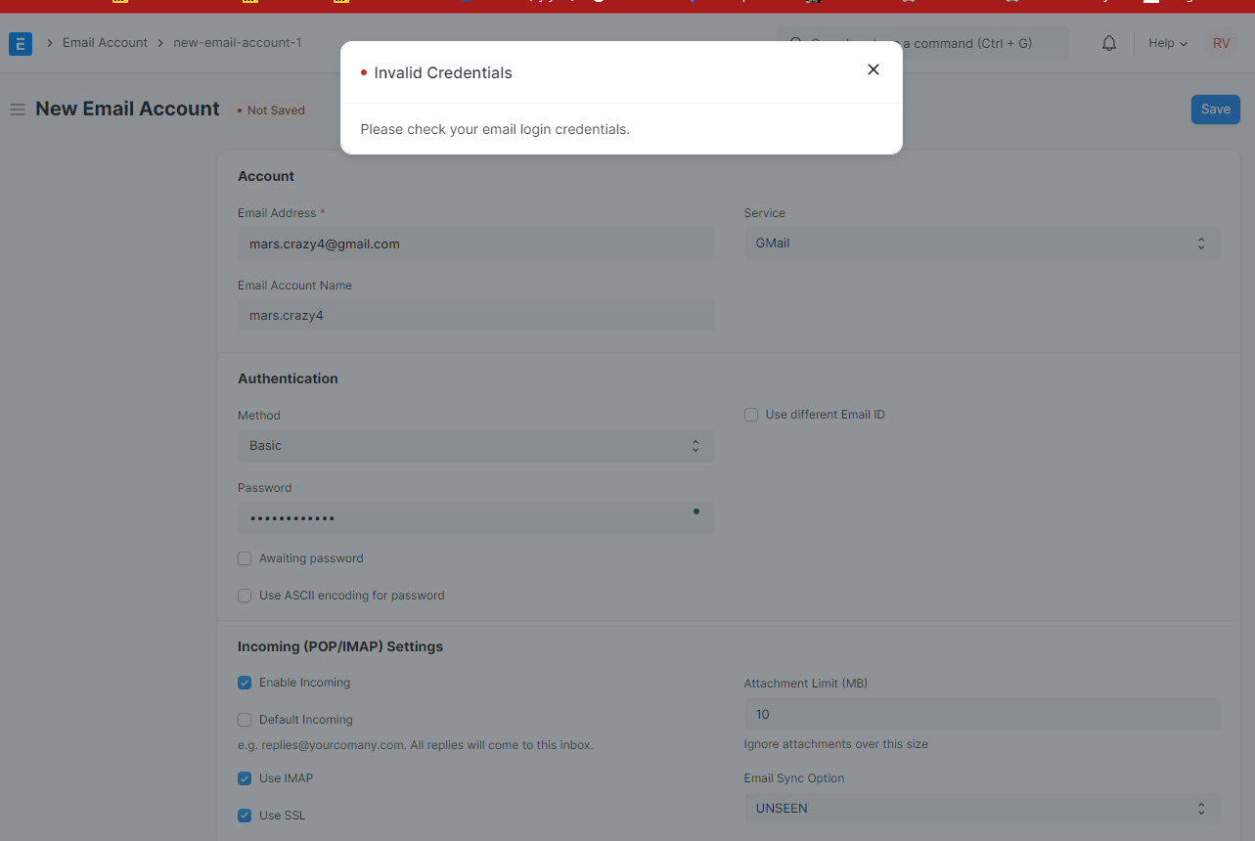Navigate via the Email Account breadcrumb

105,42
